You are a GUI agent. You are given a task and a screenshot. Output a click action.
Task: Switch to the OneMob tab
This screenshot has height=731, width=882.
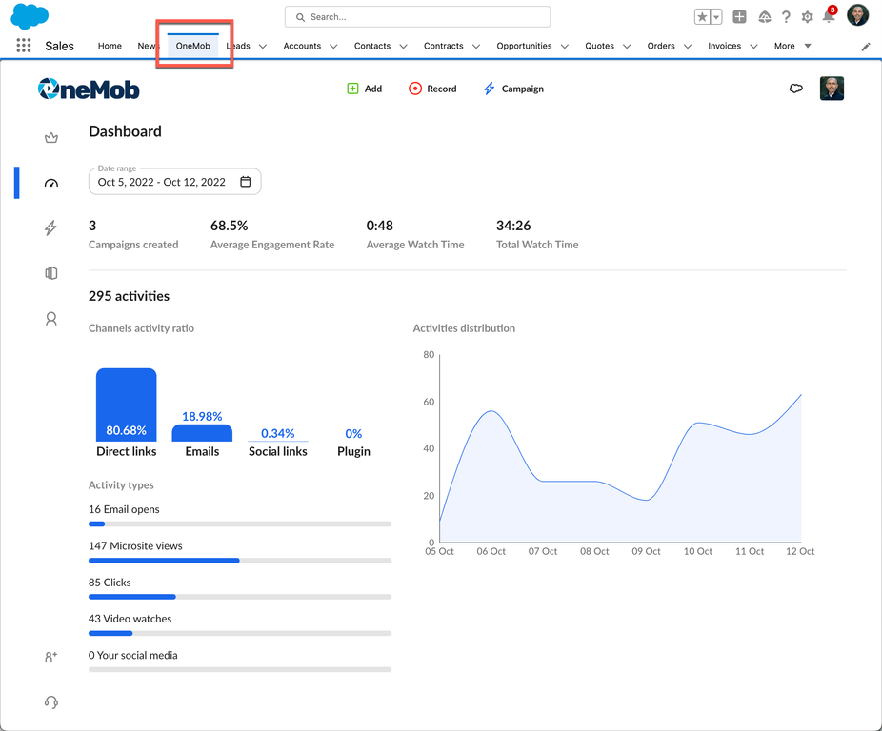(193, 46)
